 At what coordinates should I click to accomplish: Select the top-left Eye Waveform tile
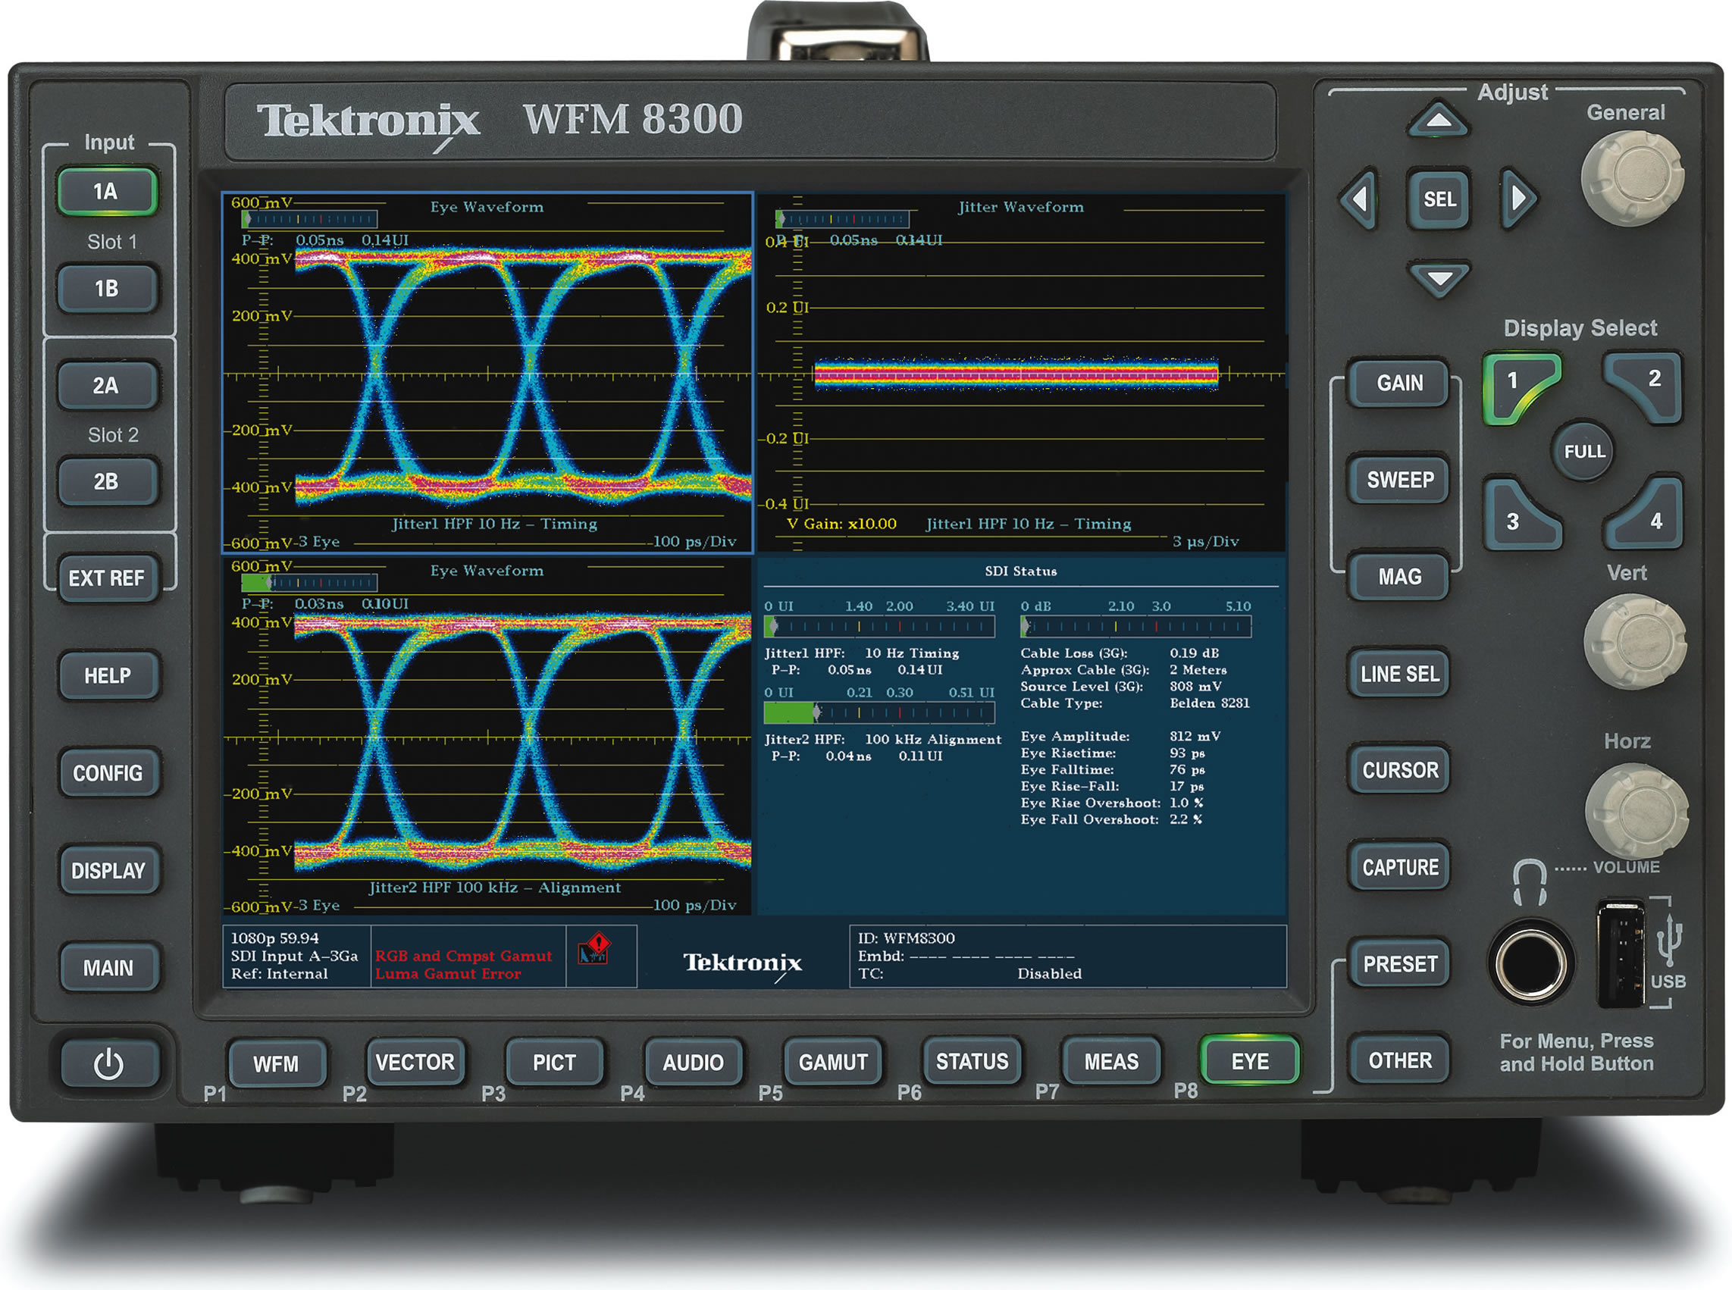(x=488, y=372)
